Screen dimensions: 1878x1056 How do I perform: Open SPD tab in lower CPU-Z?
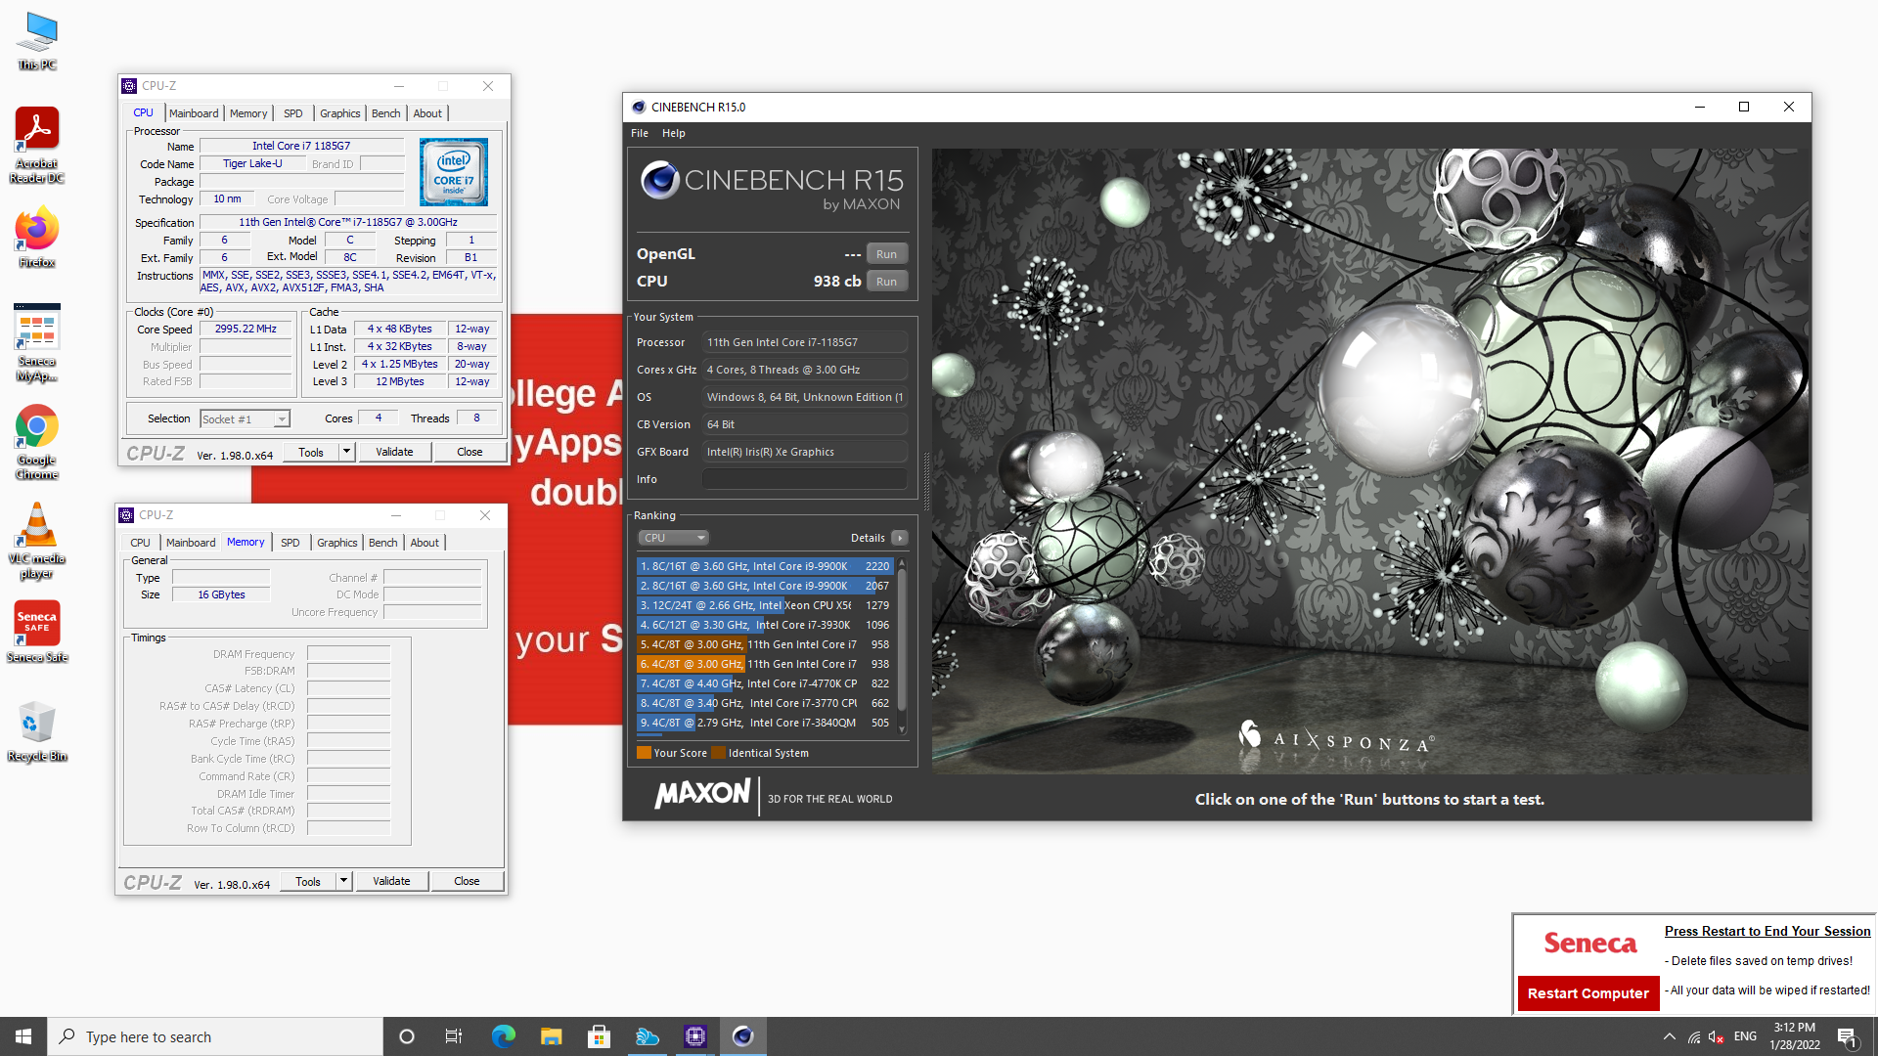pyautogui.click(x=291, y=543)
